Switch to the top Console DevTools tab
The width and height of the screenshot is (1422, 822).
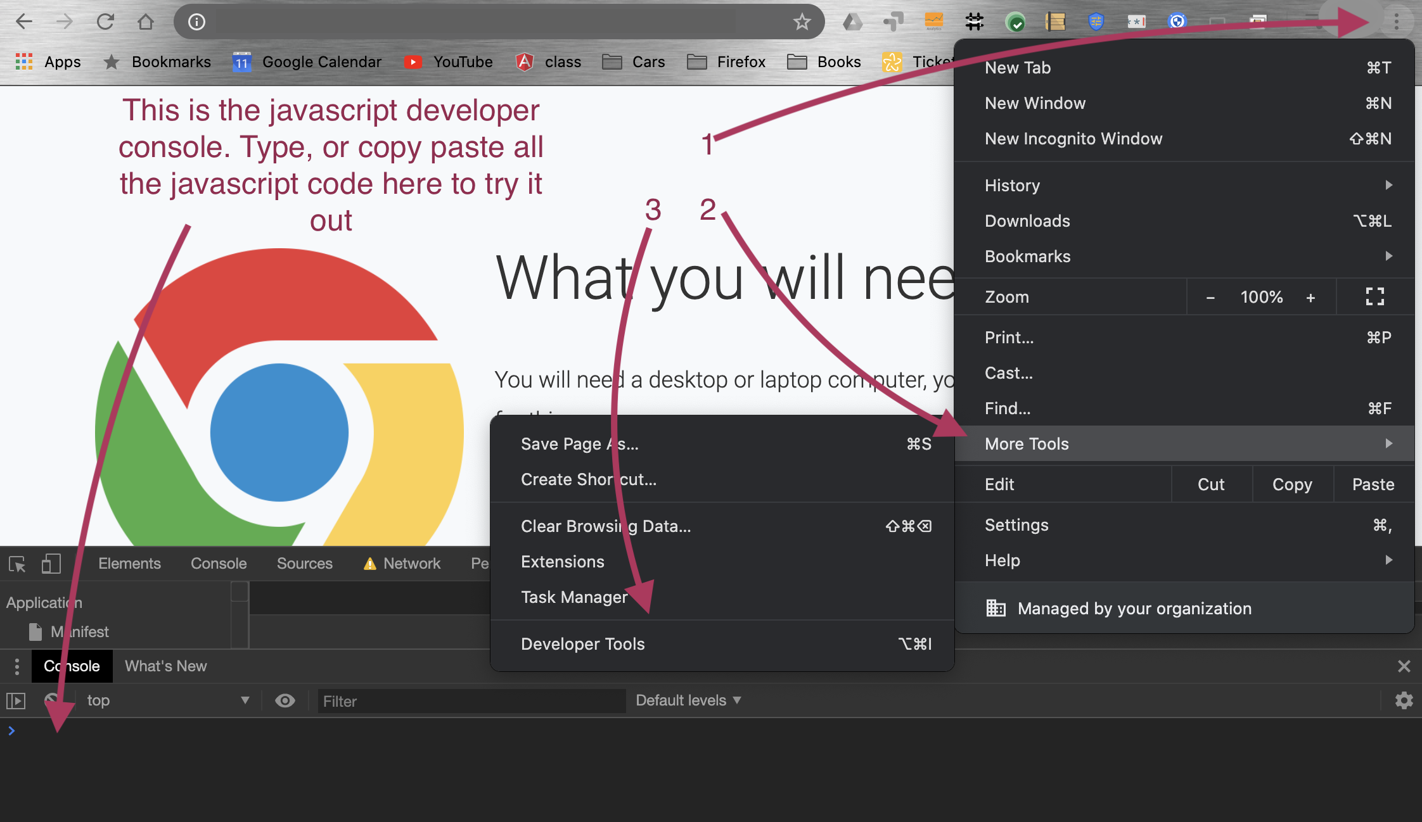pyautogui.click(x=219, y=564)
